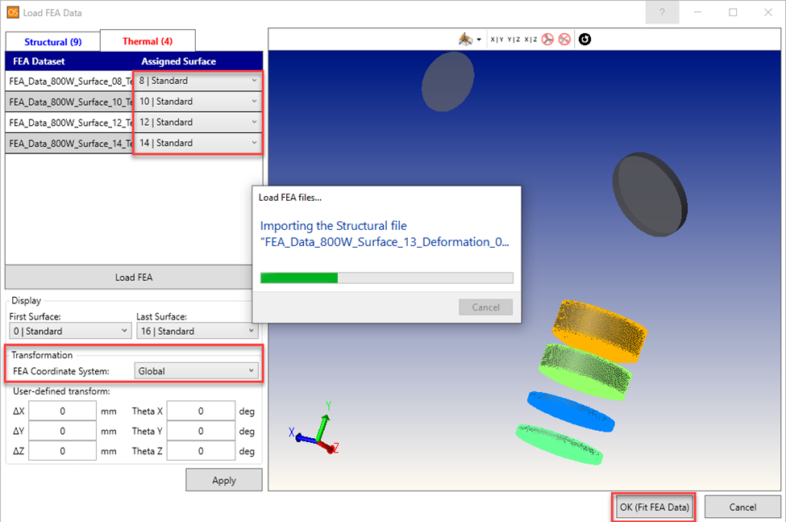Click OK (Fit FEA Data) button
This screenshot has width=786, height=522.
pyautogui.click(x=655, y=507)
